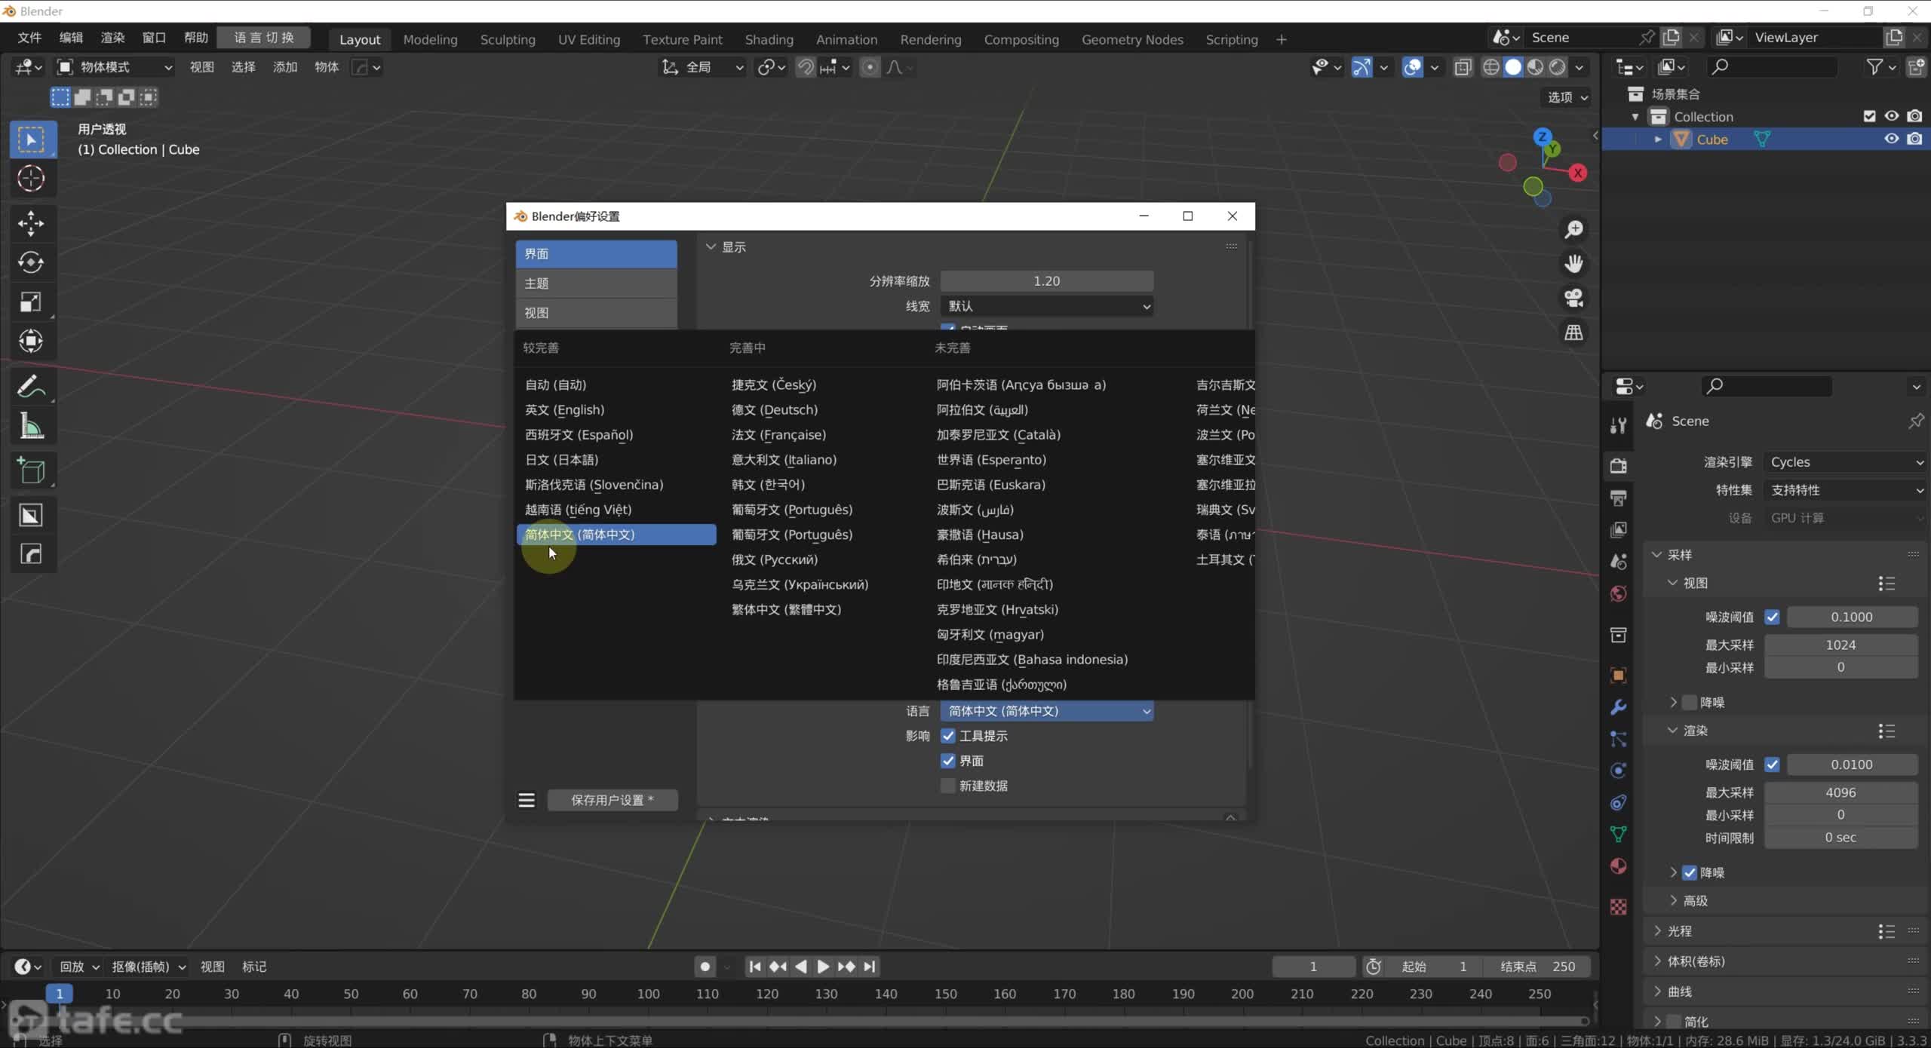1931x1048 pixels.
Task: Click the viewport zoom magnifier icon
Action: click(x=1573, y=229)
